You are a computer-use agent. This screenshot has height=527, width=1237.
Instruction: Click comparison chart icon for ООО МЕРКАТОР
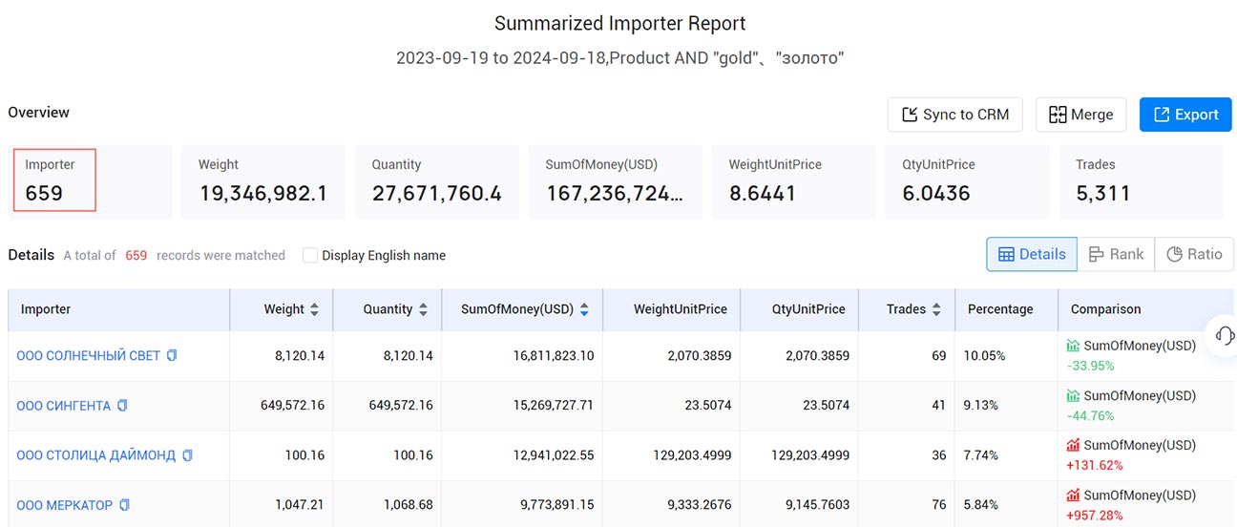[1074, 495]
